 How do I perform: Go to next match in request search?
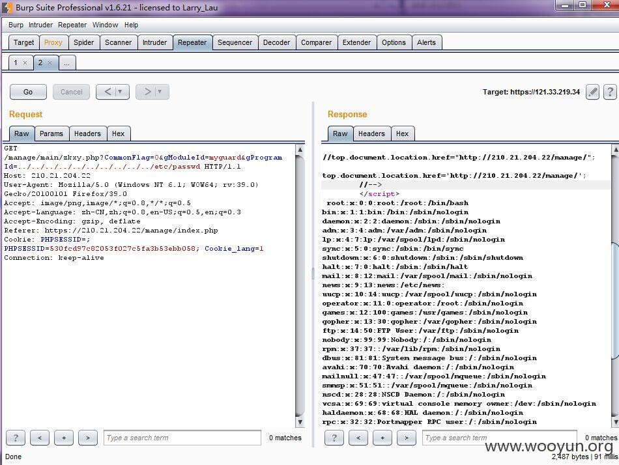(88, 438)
